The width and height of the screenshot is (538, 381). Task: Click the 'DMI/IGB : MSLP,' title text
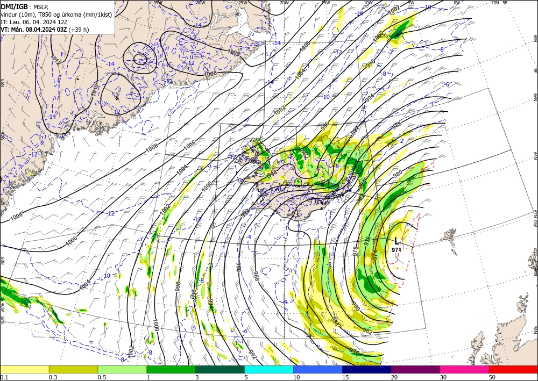pyautogui.click(x=24, y=6)
